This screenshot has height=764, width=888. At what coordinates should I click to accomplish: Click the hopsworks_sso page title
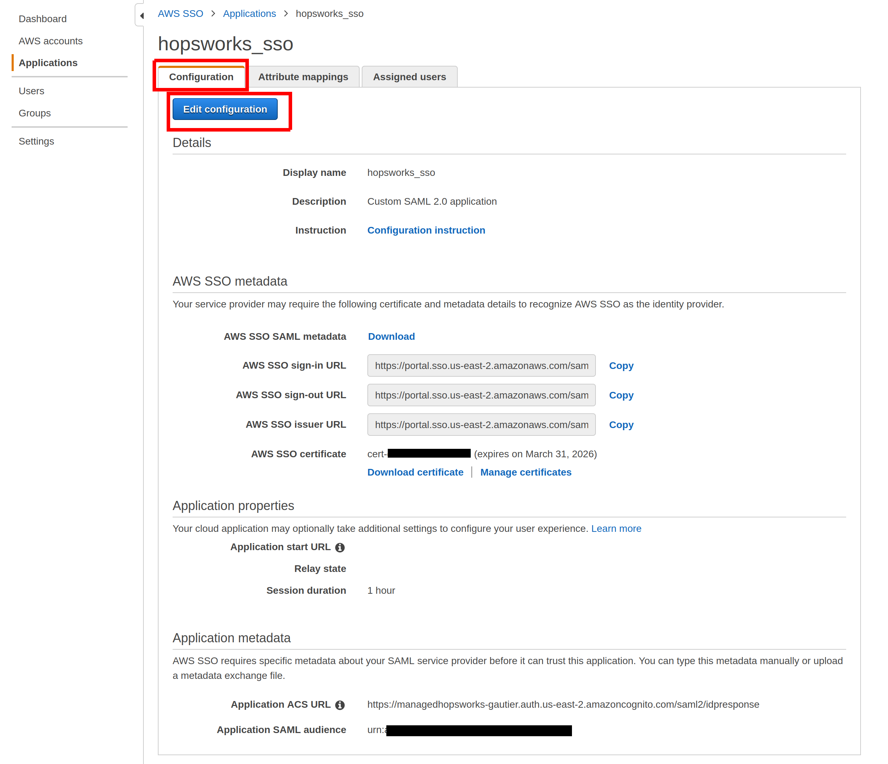225,44
